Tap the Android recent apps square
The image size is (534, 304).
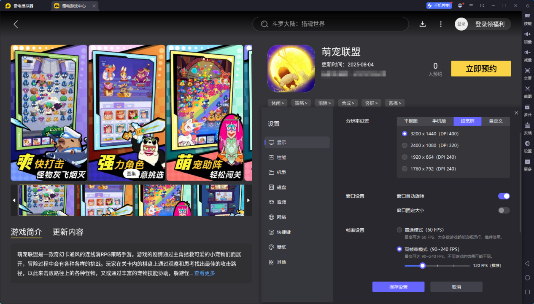(x=527, y=292)
